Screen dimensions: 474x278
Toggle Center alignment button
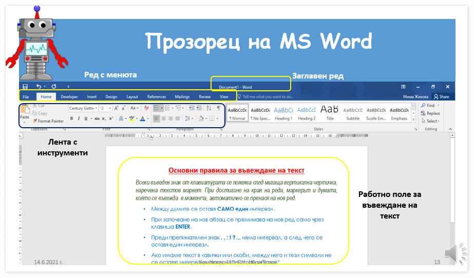point(163,118)
